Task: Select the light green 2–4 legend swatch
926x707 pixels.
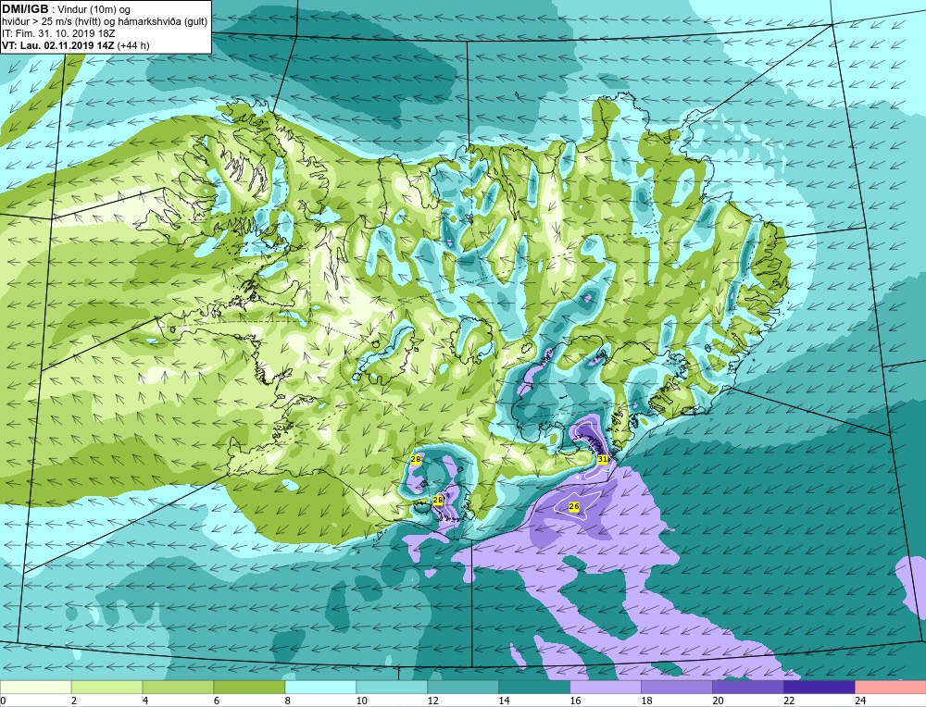Action: coord(106,688)
